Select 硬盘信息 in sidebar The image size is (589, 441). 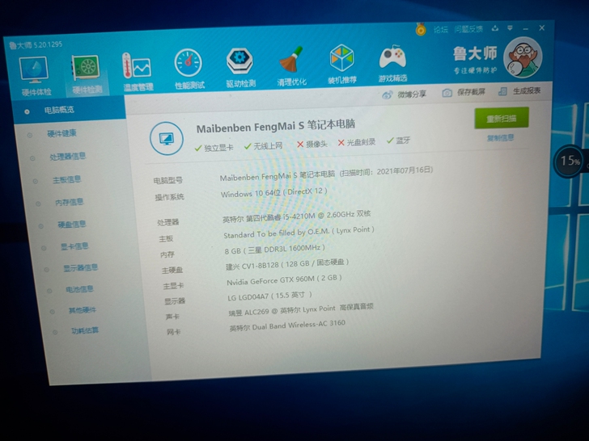coord(72,224)
